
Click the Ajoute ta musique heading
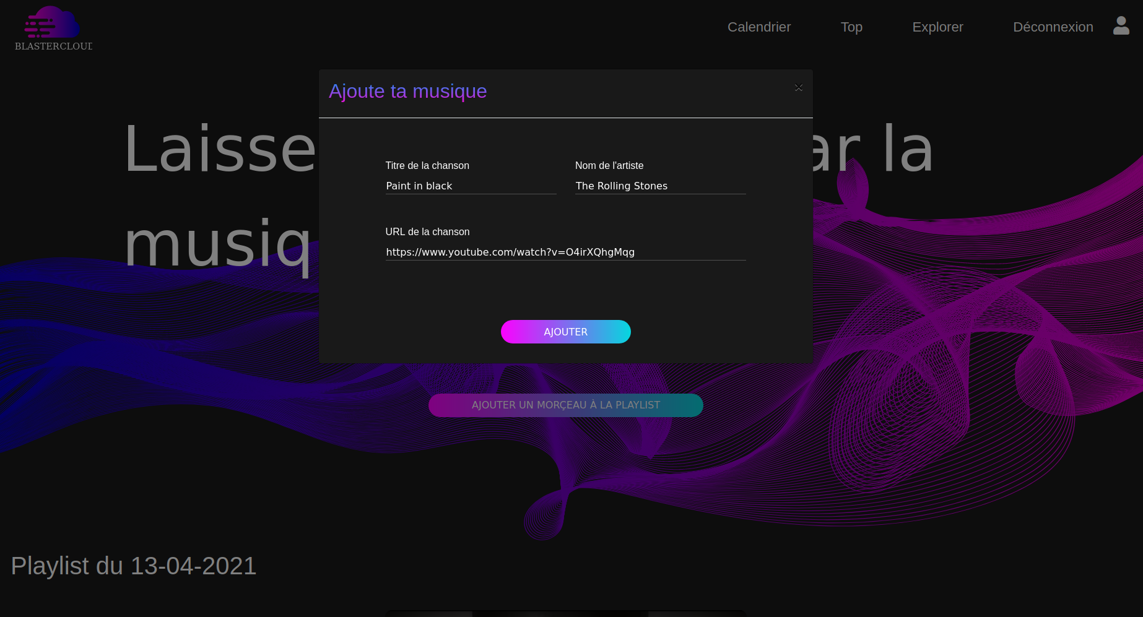pyautogui.click(x=407, y=92)
